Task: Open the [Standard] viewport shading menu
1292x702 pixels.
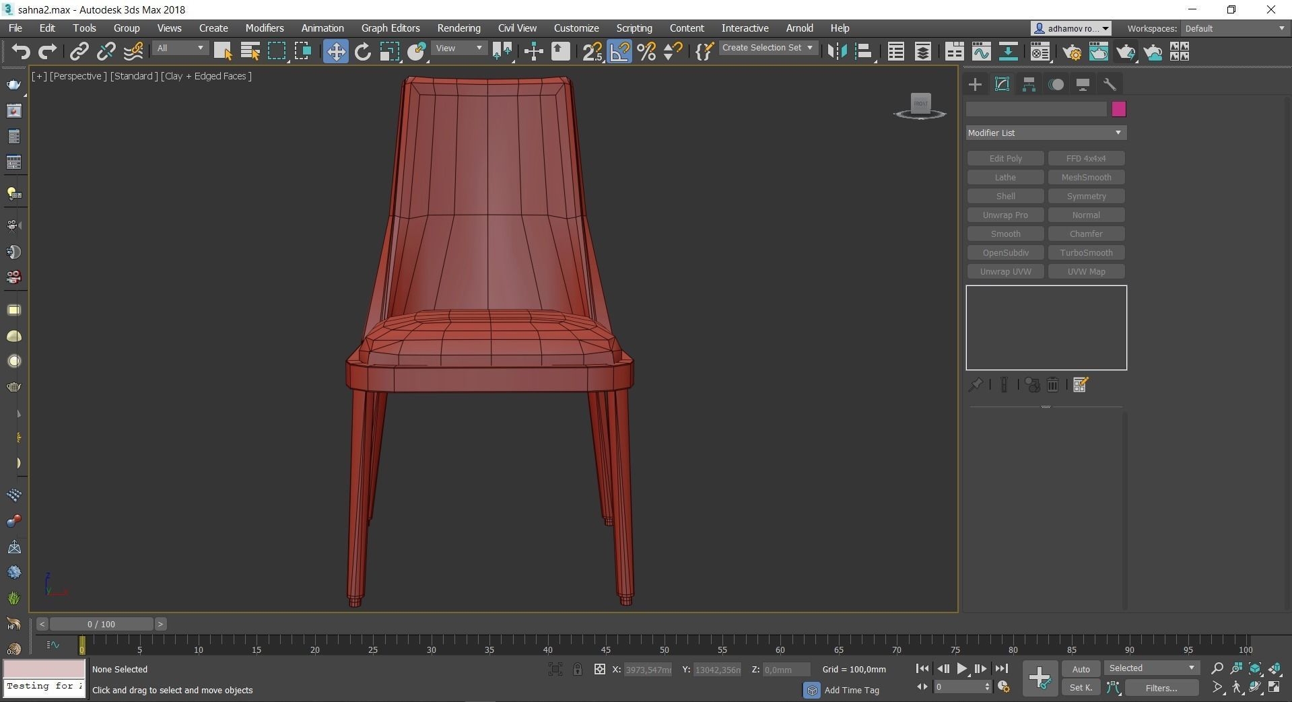Action: tap(134, 76)
